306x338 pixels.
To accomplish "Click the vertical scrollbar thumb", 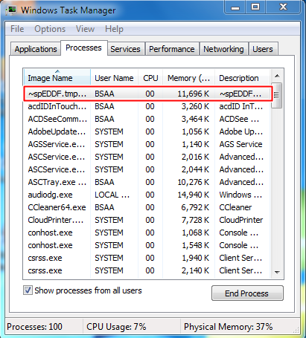I will click(x=277, y=95).
